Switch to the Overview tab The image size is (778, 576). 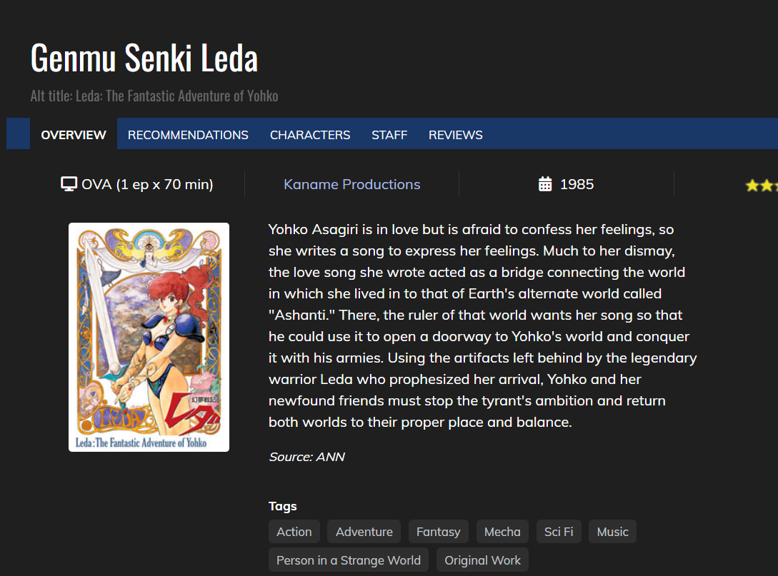[74, 135]
